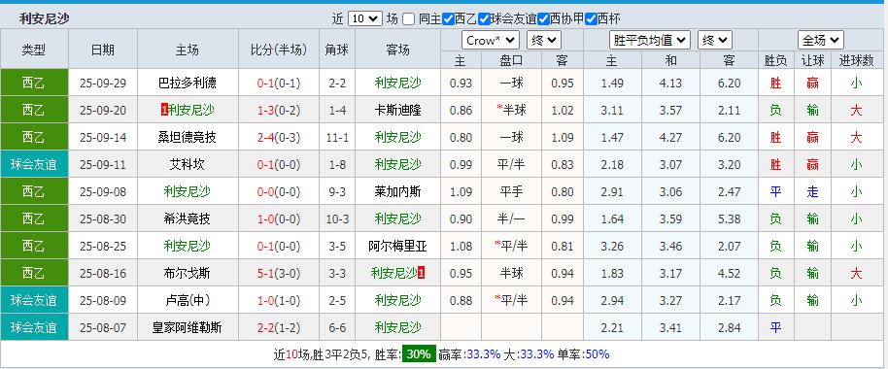Open the 终 dropdown beside Crow*

tap(544, 40)
